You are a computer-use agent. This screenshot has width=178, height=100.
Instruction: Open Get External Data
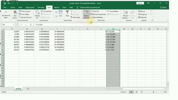[6, 14]
